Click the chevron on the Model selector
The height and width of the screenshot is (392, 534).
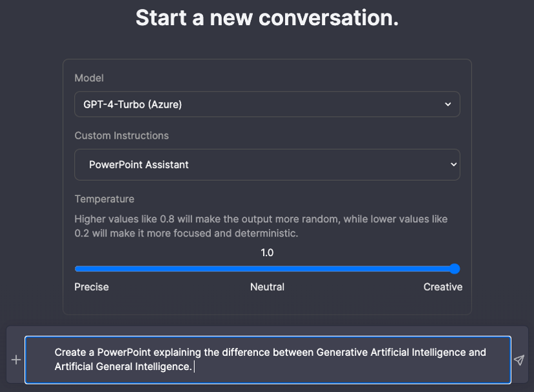coord(450,104)
